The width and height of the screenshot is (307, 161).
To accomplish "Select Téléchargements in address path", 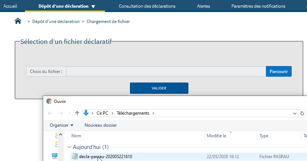I will pyautogui.click(x=133, y=113).
